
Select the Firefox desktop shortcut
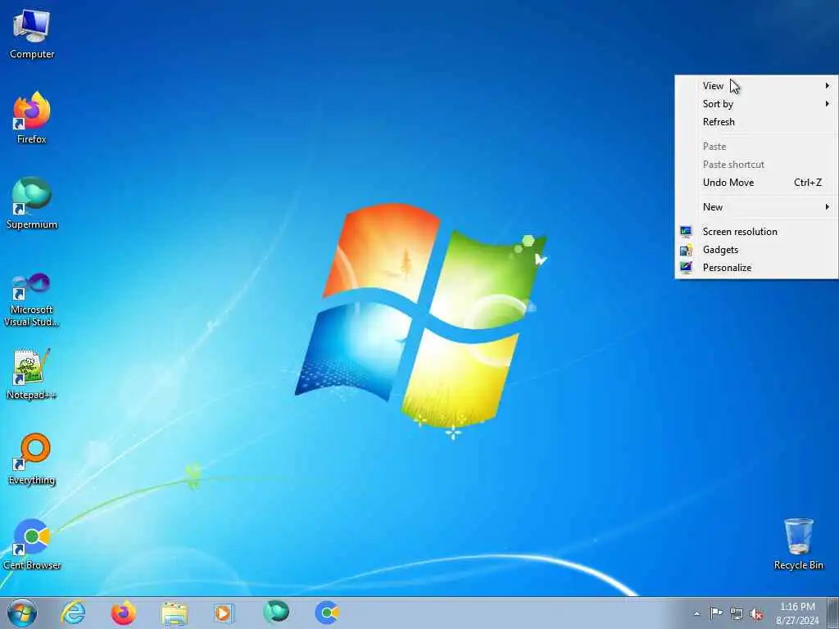click(x=32, y=118)
